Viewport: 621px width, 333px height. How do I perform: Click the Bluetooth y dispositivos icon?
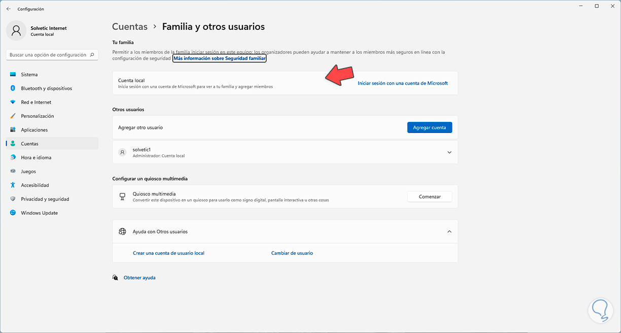[x=13, y=88]
